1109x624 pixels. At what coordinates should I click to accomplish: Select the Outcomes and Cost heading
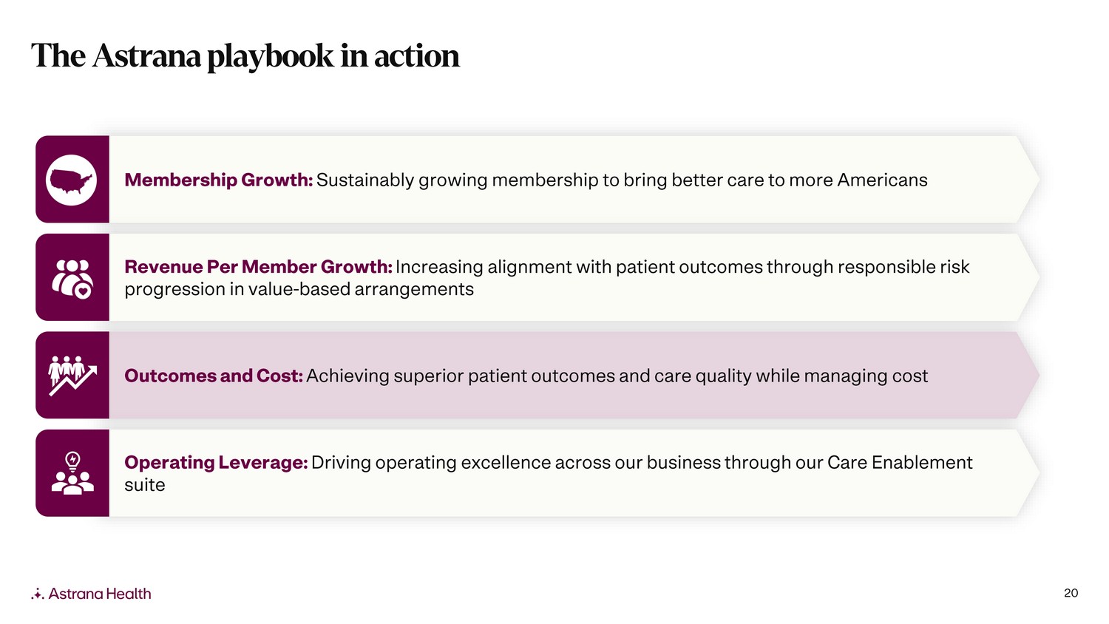pos(214,376)
